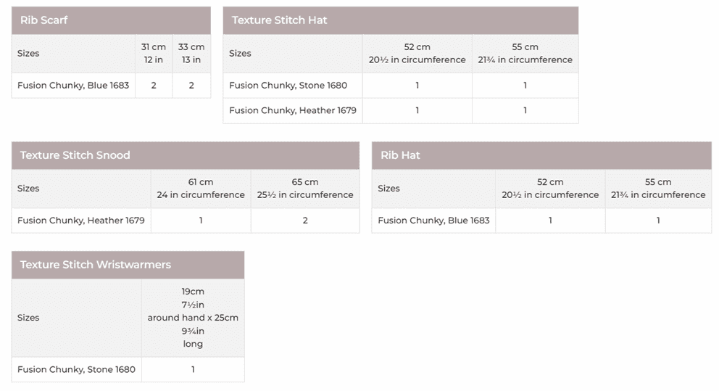Screen dimensions: 719x391
Task: Select the 31 cm size cell in Rib Scarf
Action: click(154, 53)
